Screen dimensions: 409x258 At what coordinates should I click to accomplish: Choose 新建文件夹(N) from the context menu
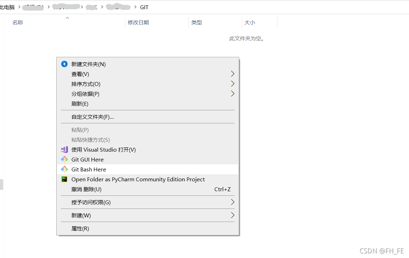pos(148,64)
